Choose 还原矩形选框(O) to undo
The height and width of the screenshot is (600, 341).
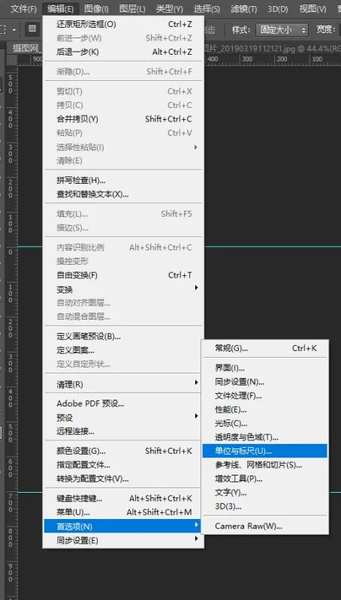(x=123, y=24)
